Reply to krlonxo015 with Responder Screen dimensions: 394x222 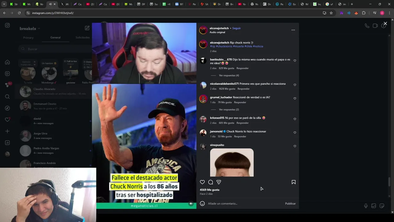pyautogui.click(x=243, y=123)
